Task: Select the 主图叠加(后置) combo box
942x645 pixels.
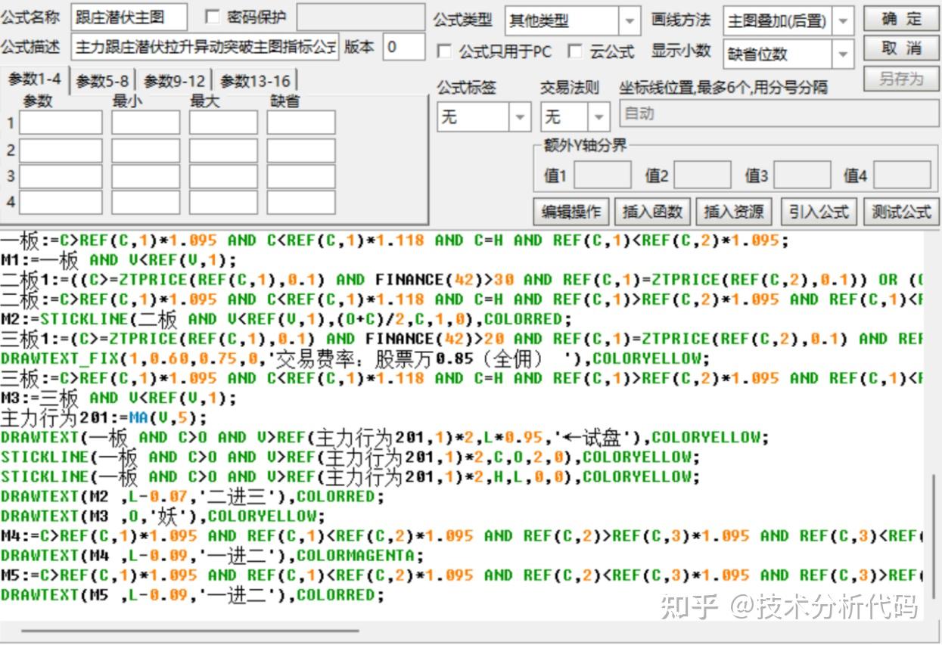Action: (788, 21)
